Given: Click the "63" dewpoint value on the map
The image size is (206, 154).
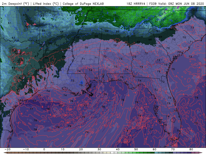Looking at the screenshot, I should [13, 37].
